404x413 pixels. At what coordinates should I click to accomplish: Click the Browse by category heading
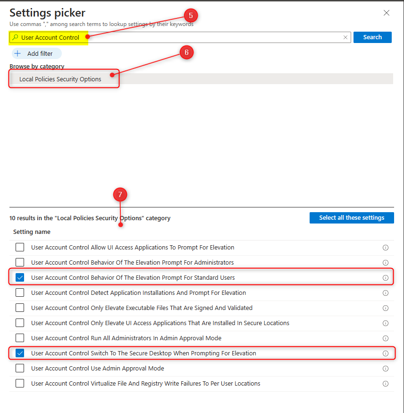tap(37, 66)
